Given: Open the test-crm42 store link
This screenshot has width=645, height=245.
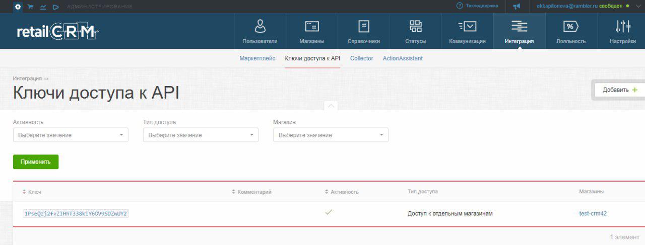Looking at the screenshot, I should pyautogui.click(x=593, y=213).
